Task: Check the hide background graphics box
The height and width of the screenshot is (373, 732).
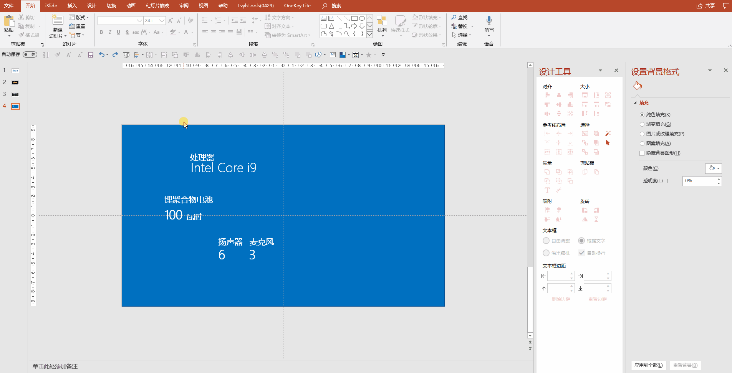Action: point(642,153)
